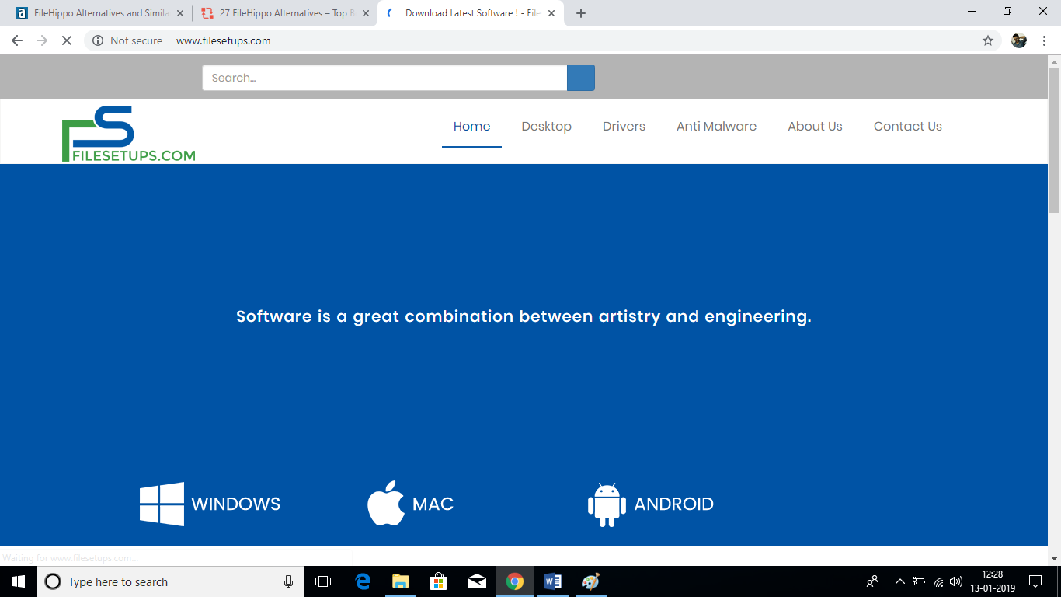Open the Drivers navigation menu item
The height and width of the screenshot is (597, 1061).
pos(624,127)
